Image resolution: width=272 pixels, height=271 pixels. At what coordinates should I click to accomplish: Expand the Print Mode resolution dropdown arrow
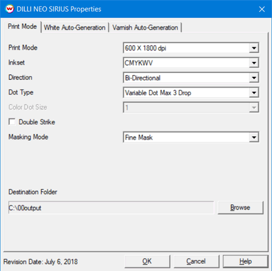pos(254,48)
